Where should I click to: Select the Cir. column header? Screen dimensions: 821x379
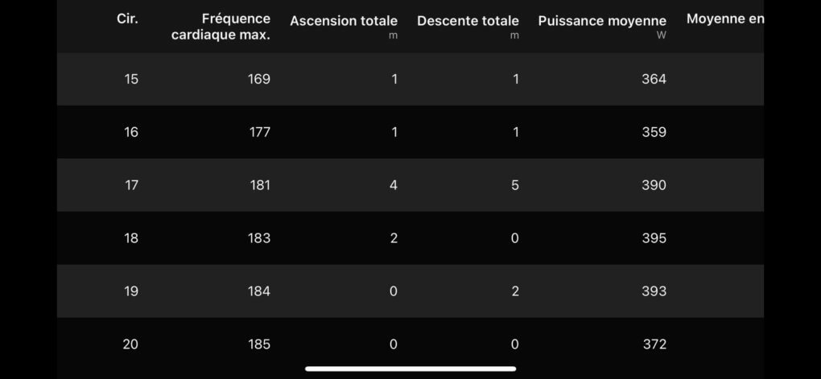[128, 19]
